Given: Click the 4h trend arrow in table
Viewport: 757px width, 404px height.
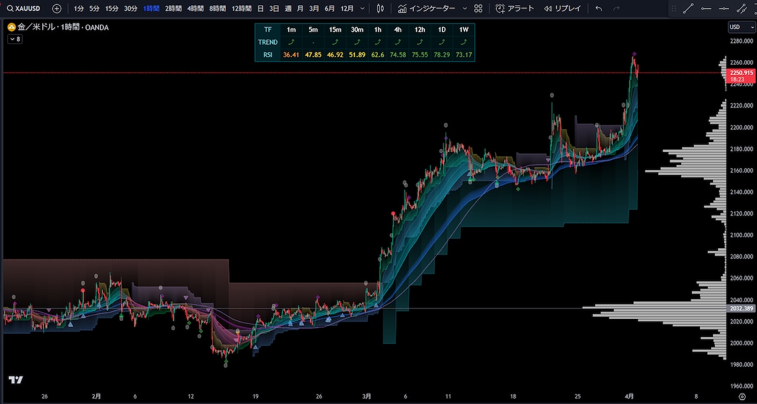Looking at the screenshot, I should point(399,42).
